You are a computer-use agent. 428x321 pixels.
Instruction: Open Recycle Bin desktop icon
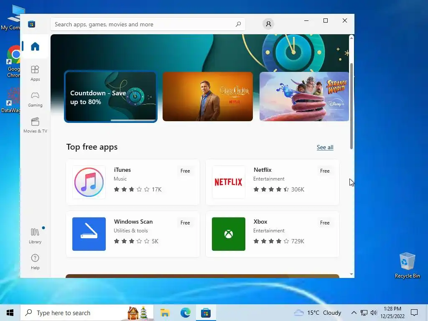407,265
